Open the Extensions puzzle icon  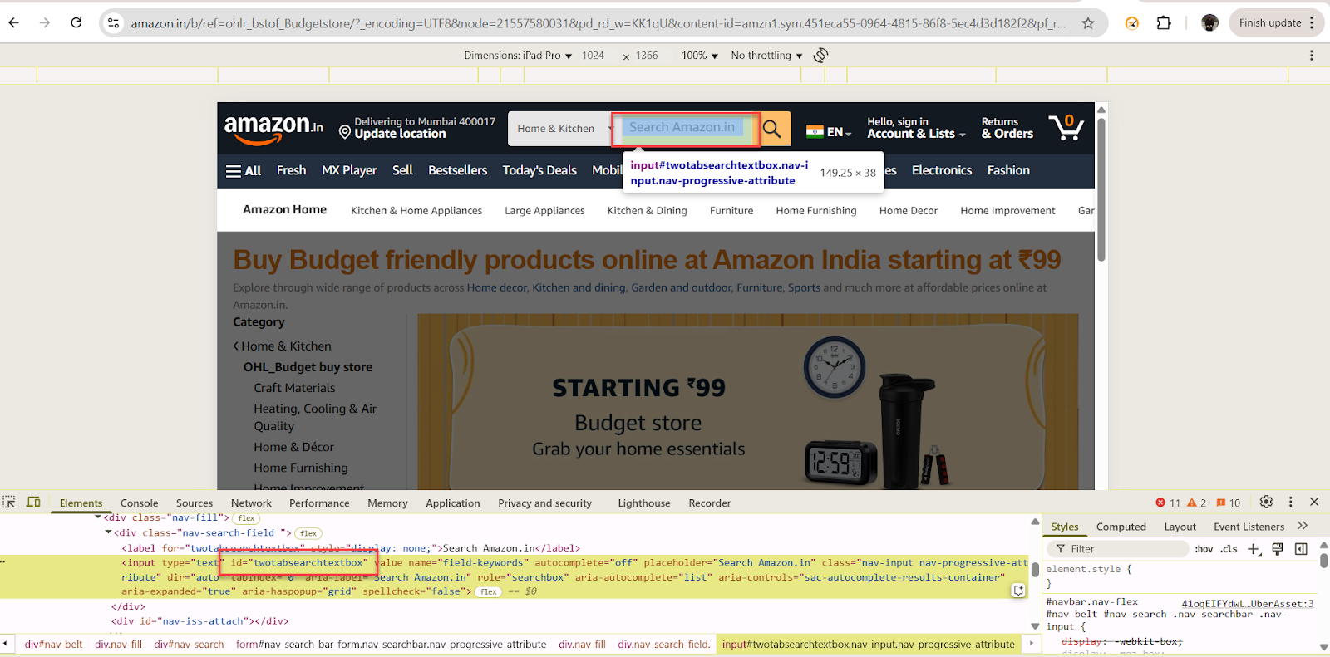tap(1164, 23)
